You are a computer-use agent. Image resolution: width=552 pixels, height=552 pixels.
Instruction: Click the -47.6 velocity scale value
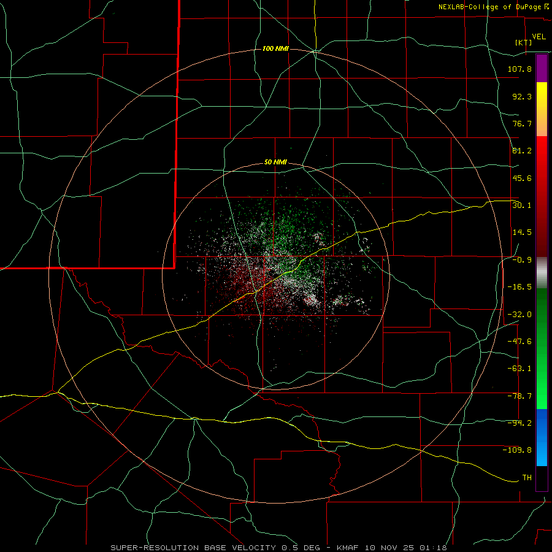[x=519, y=342]
